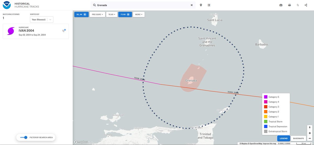Screen dimensions: 314x145
Task: Click the © Mapbox attribution link
Action: tap(244, 143)
